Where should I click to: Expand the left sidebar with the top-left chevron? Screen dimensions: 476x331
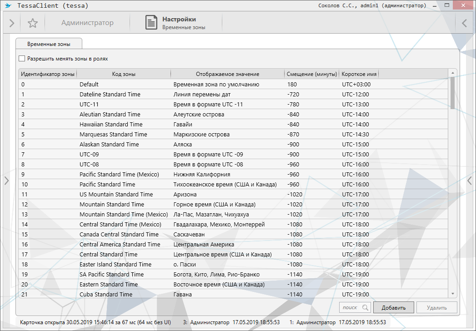(x=12, y=23)
